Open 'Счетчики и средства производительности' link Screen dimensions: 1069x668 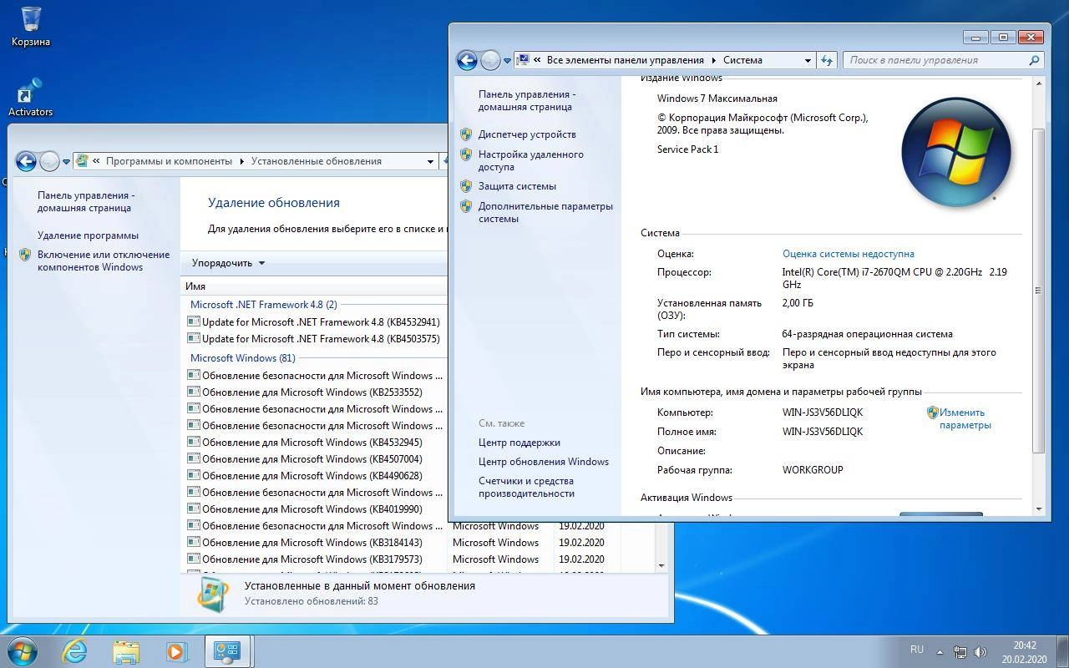click(526, 487)
